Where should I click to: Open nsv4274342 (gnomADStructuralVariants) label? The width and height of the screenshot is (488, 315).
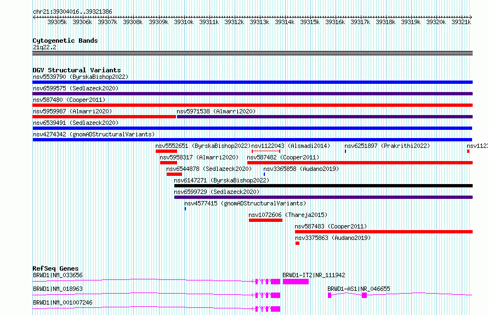(x=94, y=134)
